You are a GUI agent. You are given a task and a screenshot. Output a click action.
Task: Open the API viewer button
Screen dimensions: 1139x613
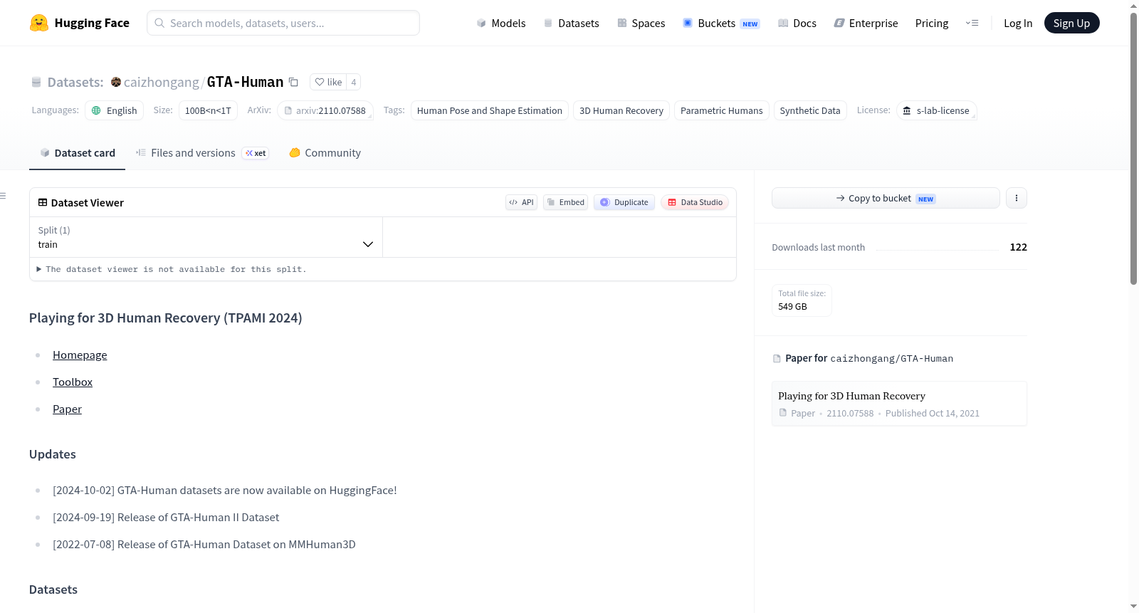(521, 202)
